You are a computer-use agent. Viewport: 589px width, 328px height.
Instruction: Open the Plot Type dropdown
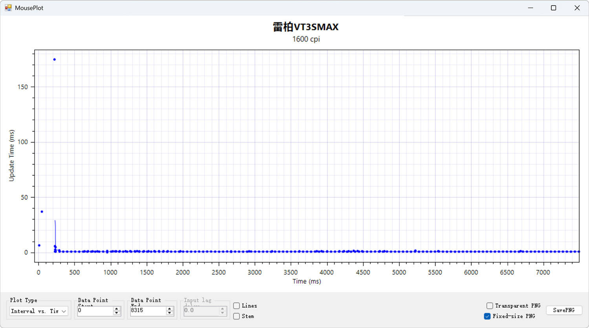click(x=38, y=311)
